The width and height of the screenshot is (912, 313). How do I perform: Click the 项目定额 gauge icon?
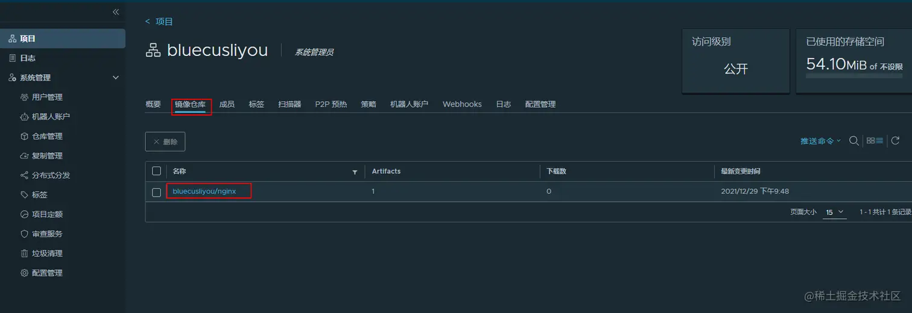(x=24, y=214)
